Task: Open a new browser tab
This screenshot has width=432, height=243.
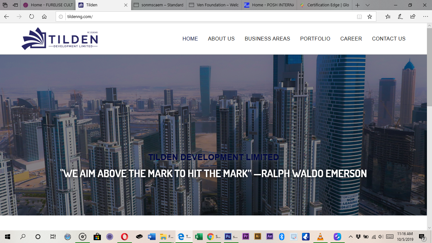Action: [358, 5]
